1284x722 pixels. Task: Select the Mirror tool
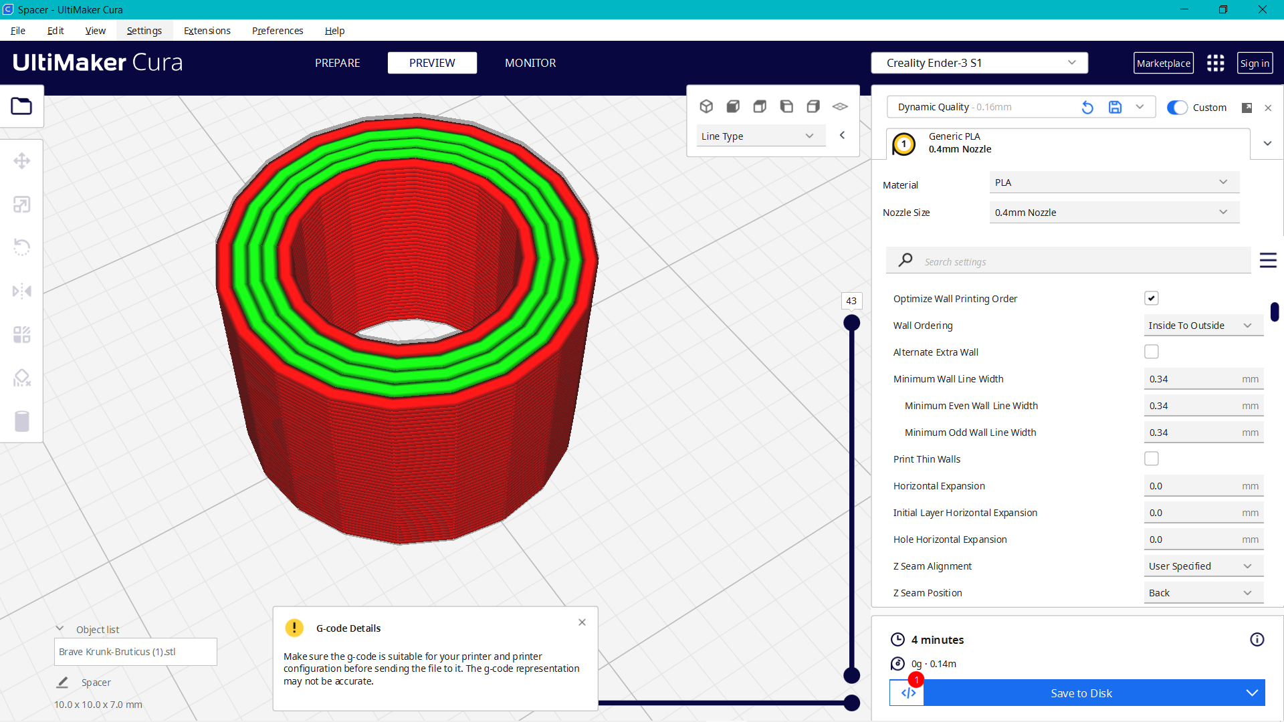22,291
